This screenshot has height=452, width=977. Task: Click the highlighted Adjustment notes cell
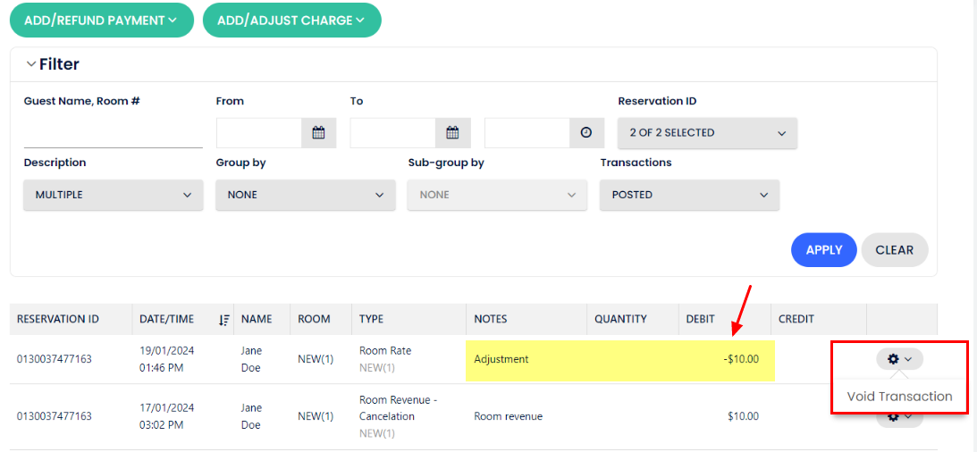[527, 359]
